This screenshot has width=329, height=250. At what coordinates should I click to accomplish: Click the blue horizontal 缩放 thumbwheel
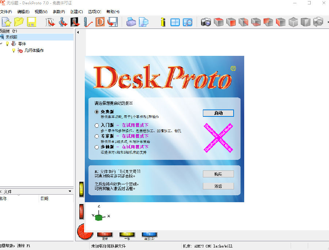tap(150, 235)
